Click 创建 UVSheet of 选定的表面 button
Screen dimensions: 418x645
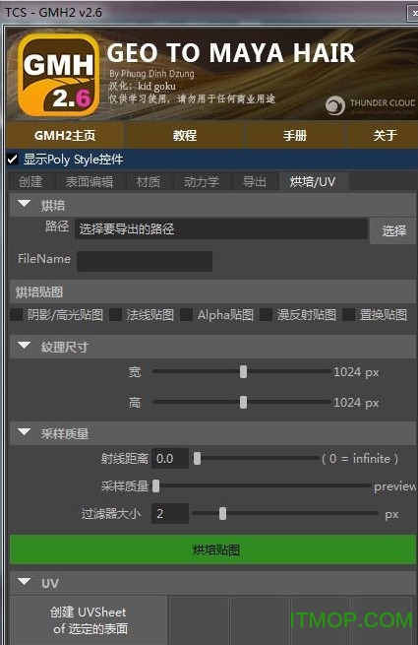coord(89,620)
